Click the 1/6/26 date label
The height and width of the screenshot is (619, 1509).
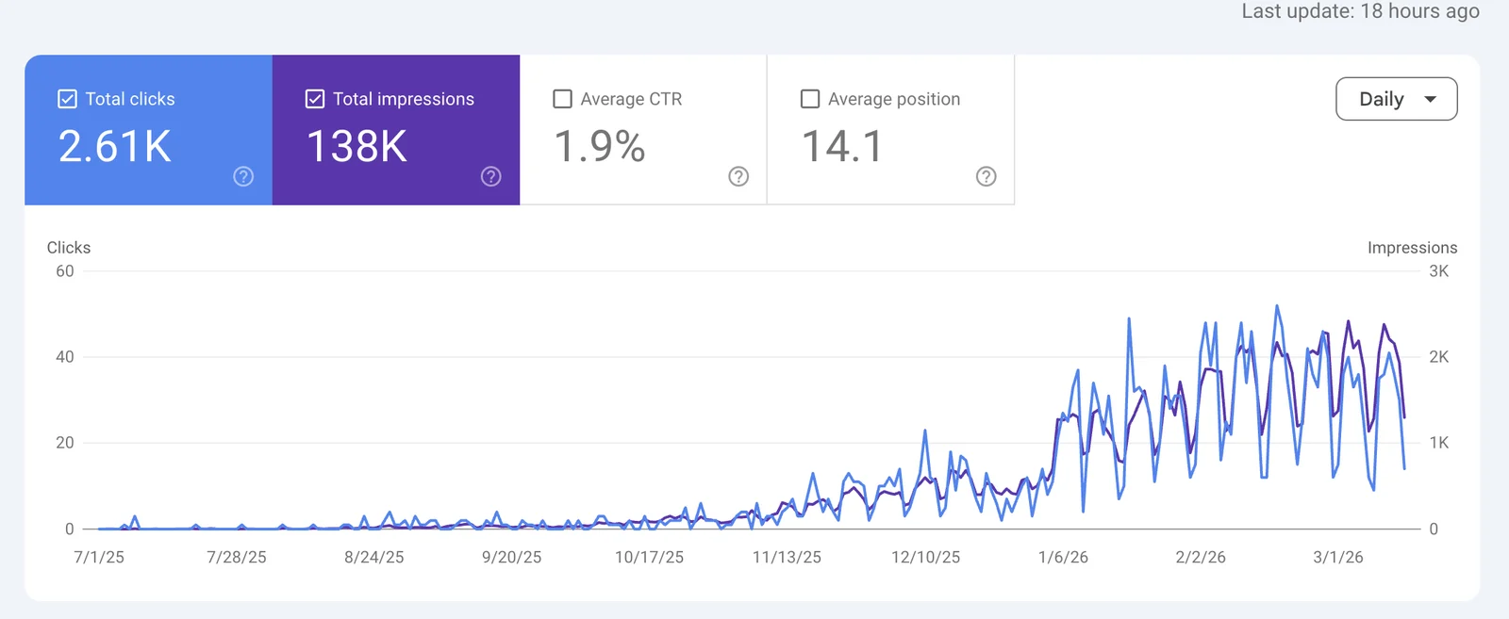click(x=1063, y=557)
